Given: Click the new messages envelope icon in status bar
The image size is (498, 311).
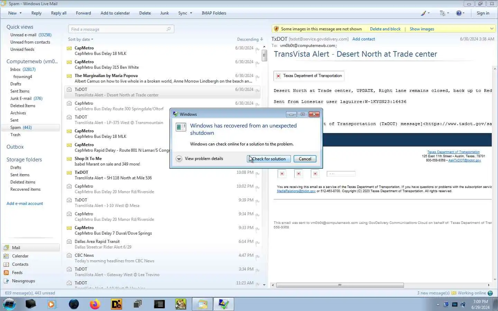Looking at the screenshot, I should [454, 293].
